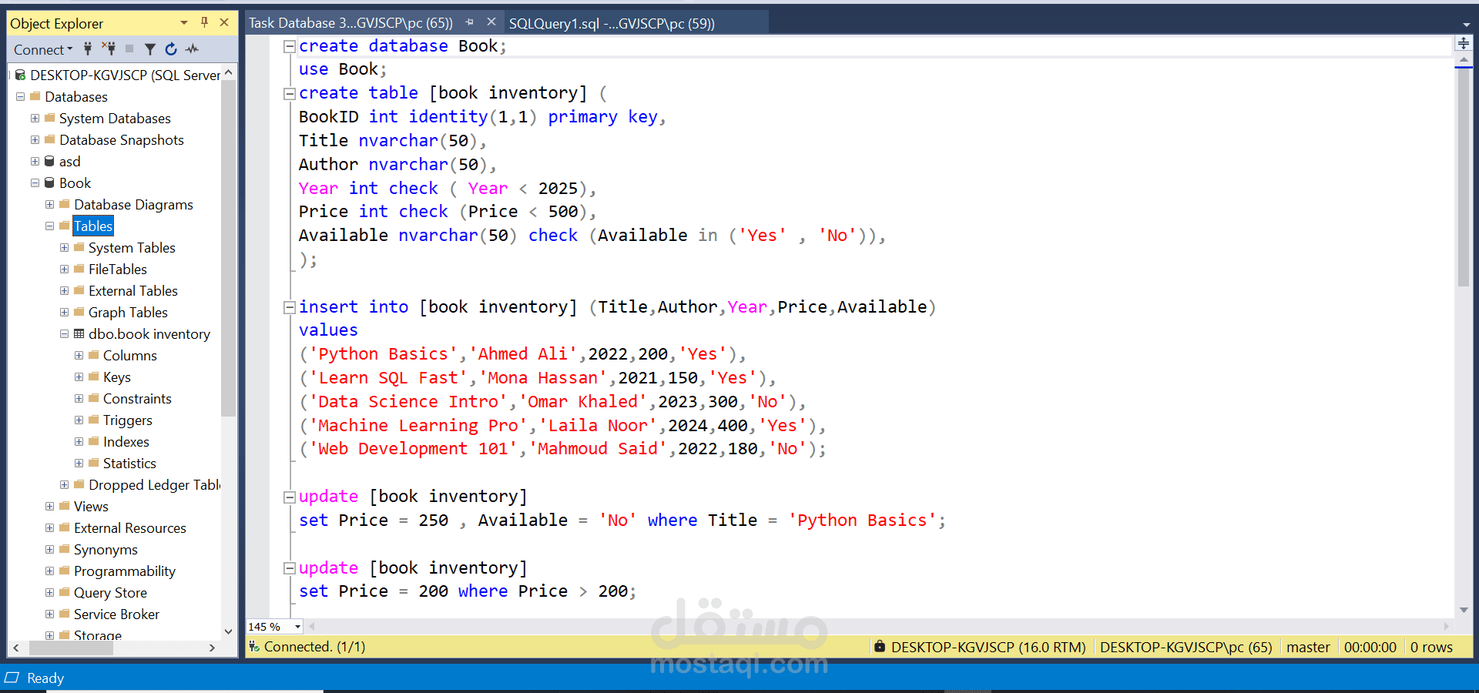Click the Disconnect icon in Object Explorer

(x=110, y=49)
